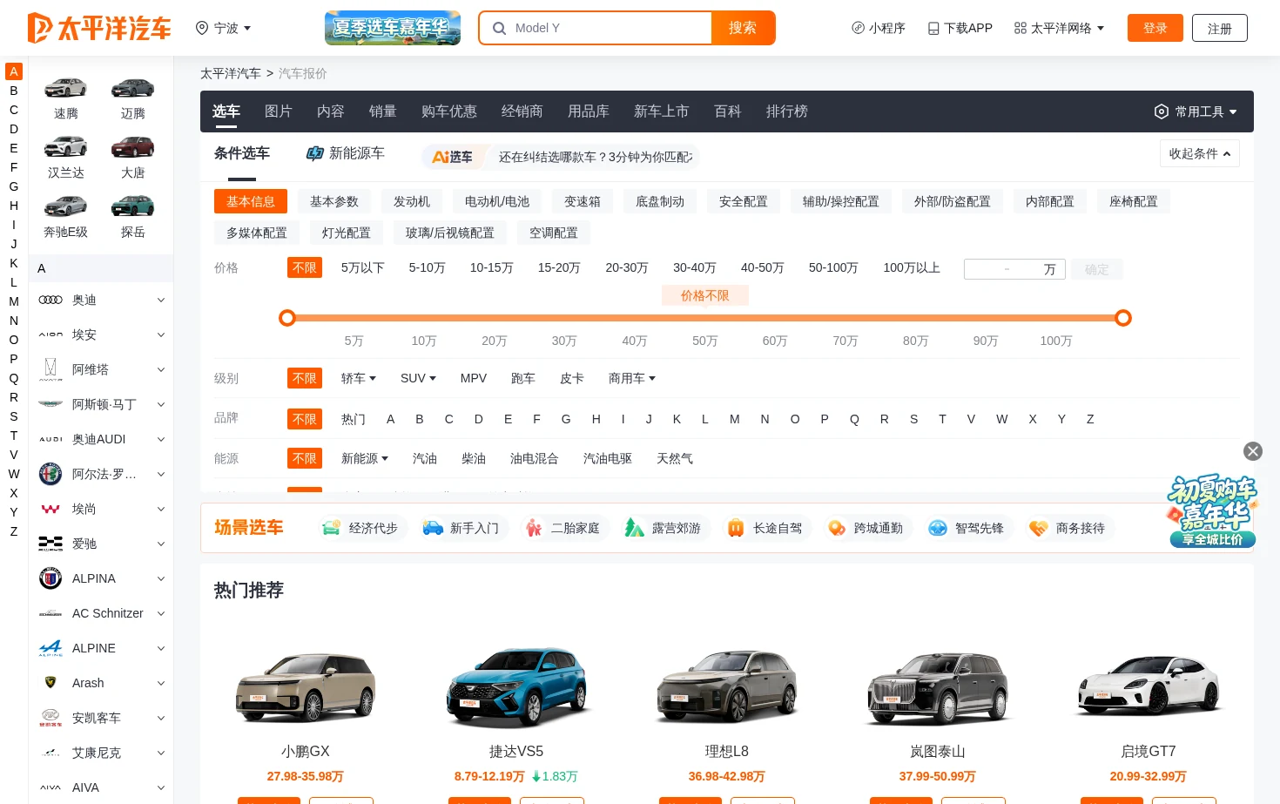This screenshot has width=1280, height=804.
Task: Click the Arash brand logo
Action: point(51,683)
